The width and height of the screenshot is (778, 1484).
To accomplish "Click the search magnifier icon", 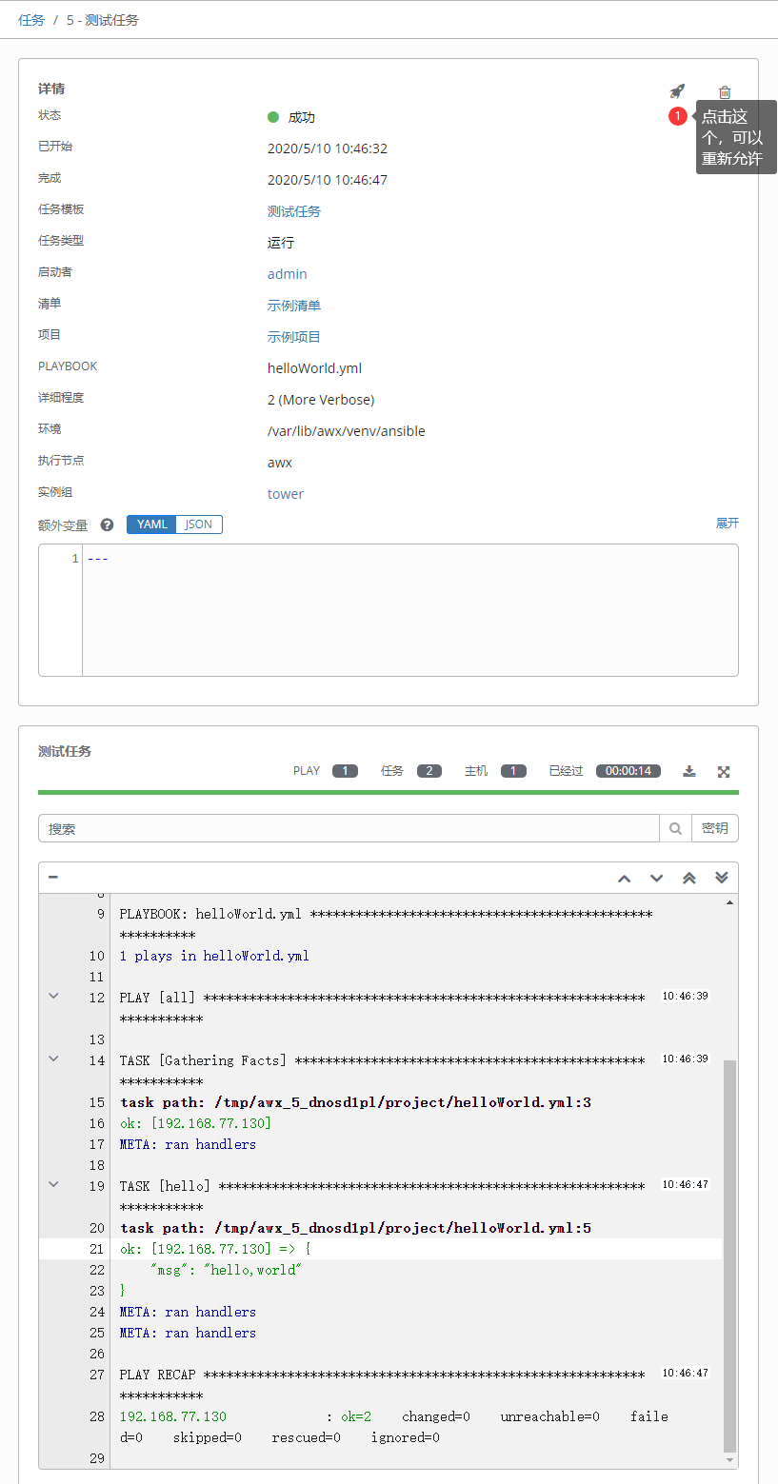I will tap(675, 828).
